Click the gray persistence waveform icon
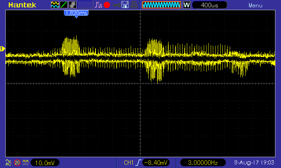281x168 pixels. (x=73, y=5)
